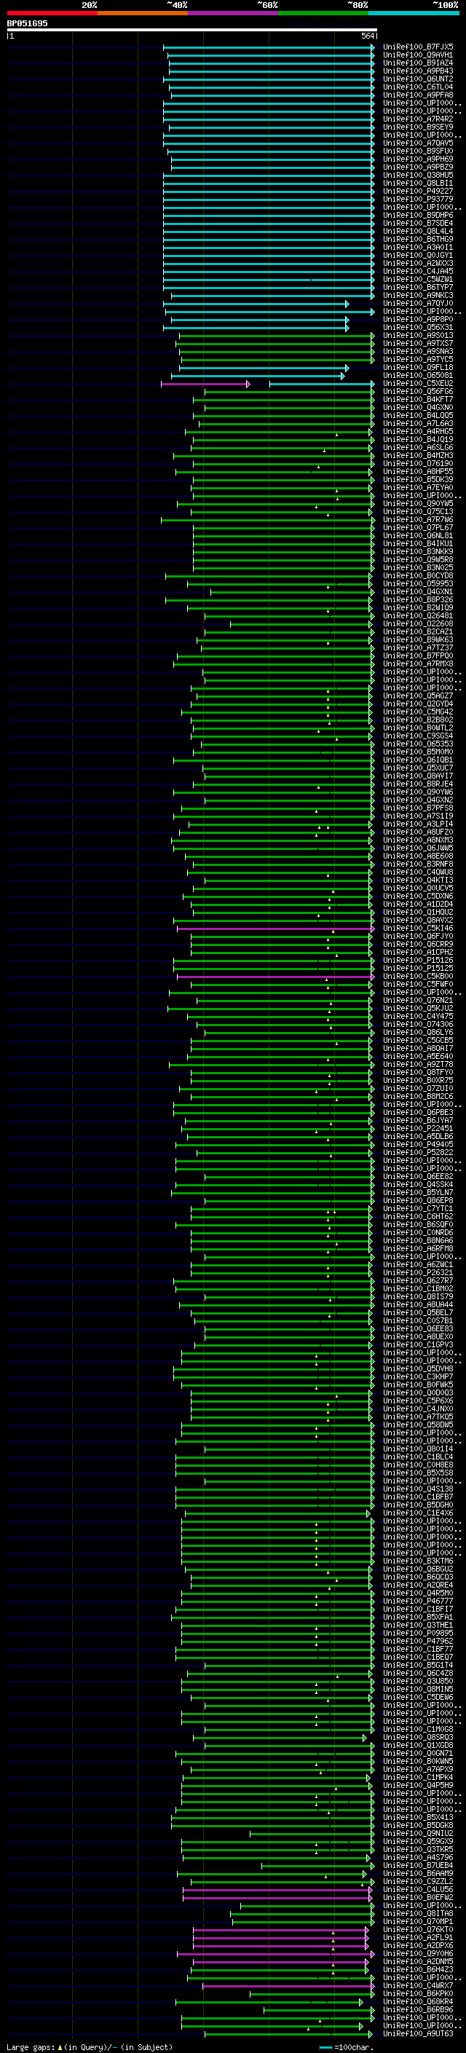Open hit UniRef100_Q76KT0
Screen dimensions: 466x2053
click(418, 1928)
